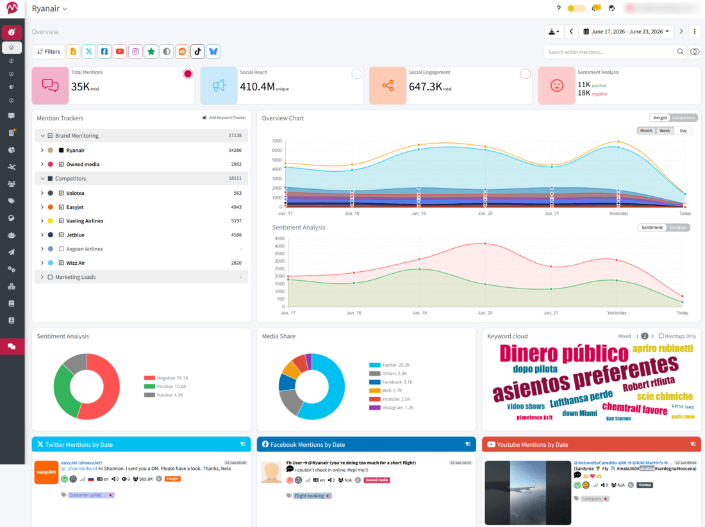
Task: Select the Social Engagement circle indicator
Action: coord(525,74)
